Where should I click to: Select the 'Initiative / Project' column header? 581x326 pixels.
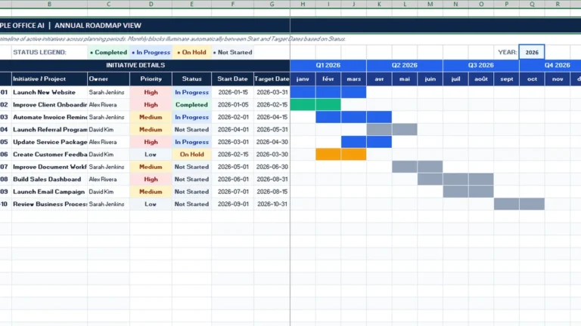[x=49, y=78]
